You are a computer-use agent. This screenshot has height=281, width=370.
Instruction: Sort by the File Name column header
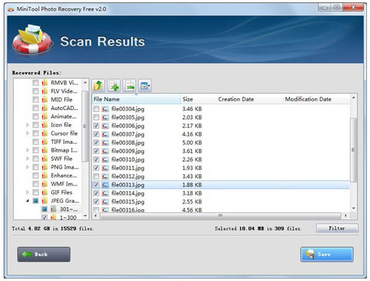tap(136, 99)
